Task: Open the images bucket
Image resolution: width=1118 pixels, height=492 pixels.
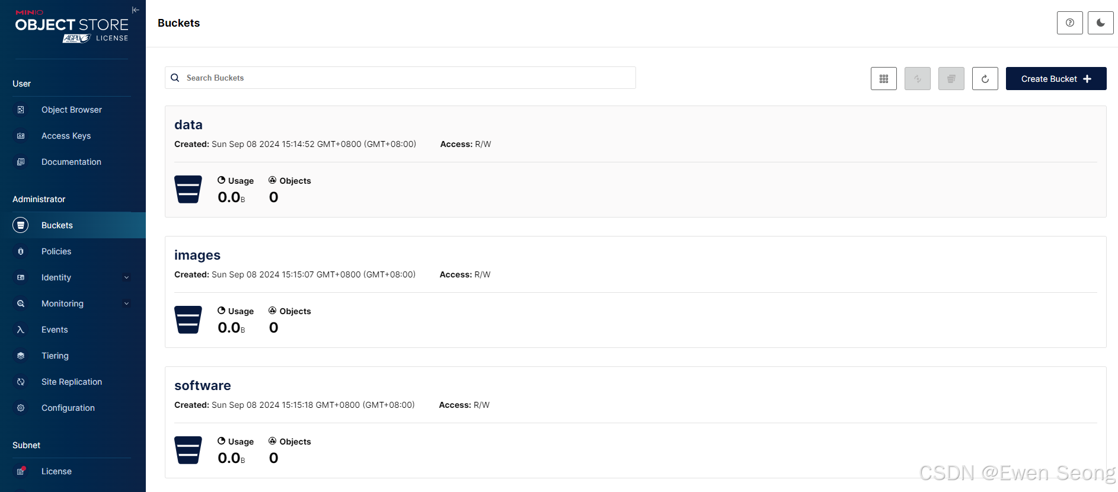Action: (x=197, y=255)
